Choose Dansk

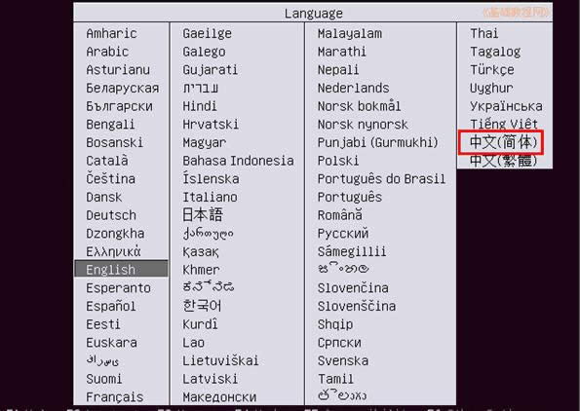104,198
